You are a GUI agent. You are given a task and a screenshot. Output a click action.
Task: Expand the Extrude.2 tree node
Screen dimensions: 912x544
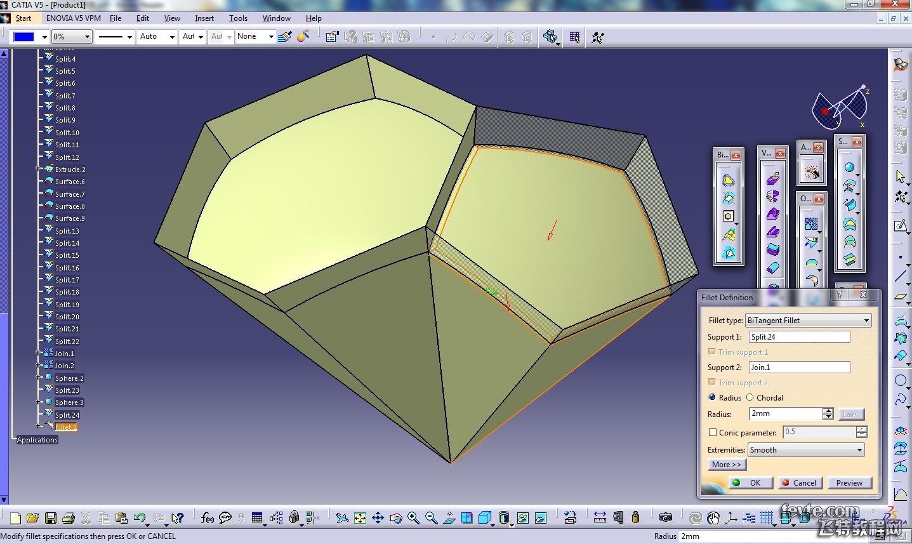click(x=39, y=169)
